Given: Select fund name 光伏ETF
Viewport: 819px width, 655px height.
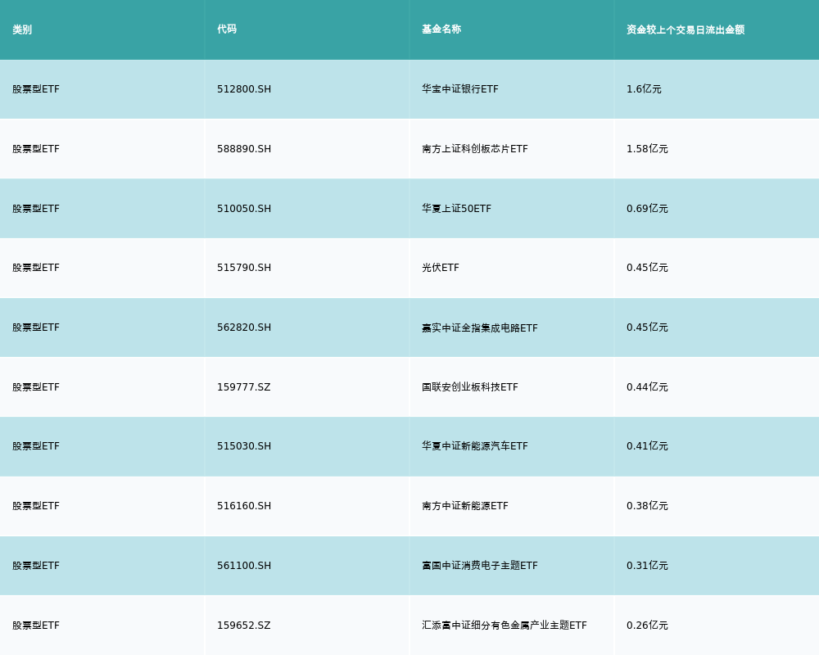Looking at the screenshot, I should click(441, 268).
